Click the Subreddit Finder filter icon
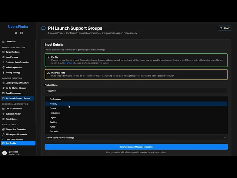 click(3, 114)
